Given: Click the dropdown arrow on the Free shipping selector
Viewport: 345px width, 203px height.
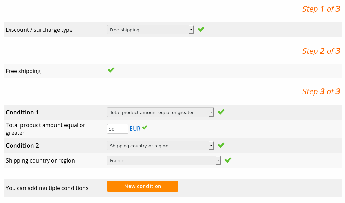Looking at the screenshot, I should click(191, 30).
